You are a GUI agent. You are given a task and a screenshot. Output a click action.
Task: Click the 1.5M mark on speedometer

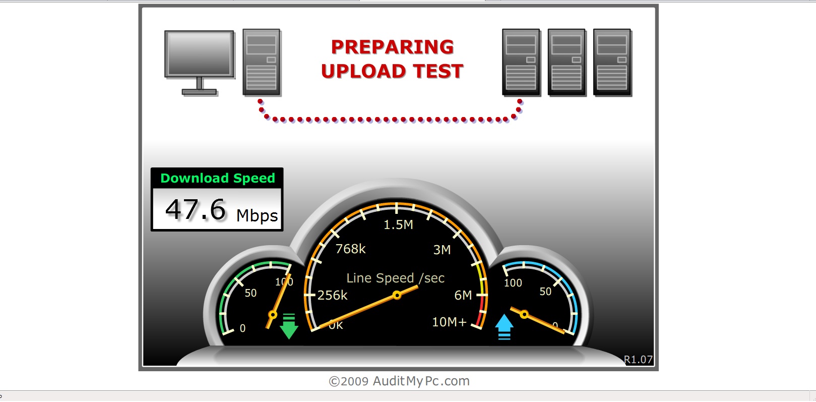(398, 224)
